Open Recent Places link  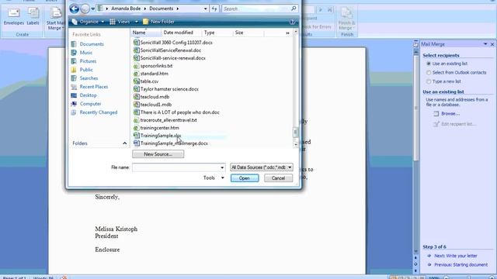coord(93,87)
